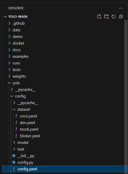Open the Explorer more actions menu
Screen dimensions: 128x174
(x=121, y=8)
